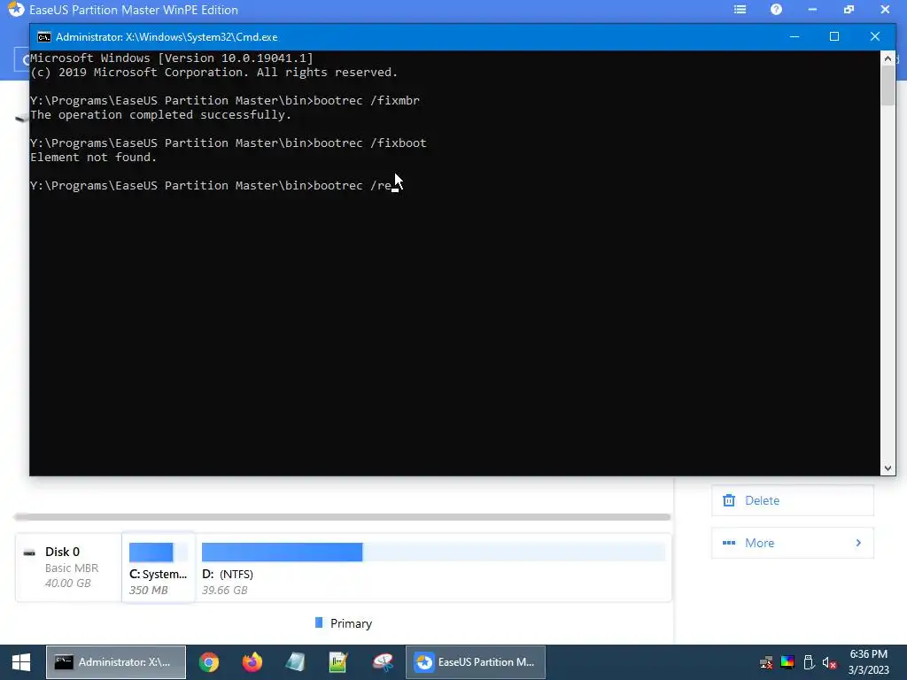Open the green notepad taskbar icon
Viewport: 907px width, 680px height.
point(338,662)
